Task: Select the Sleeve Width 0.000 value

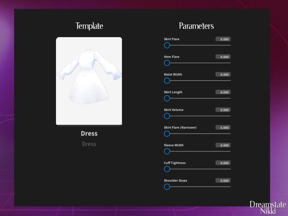Action: pos(223,145)
